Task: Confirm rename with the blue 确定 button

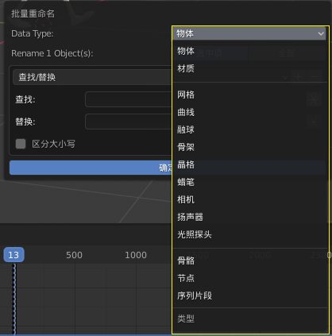Action: (91, 168)
